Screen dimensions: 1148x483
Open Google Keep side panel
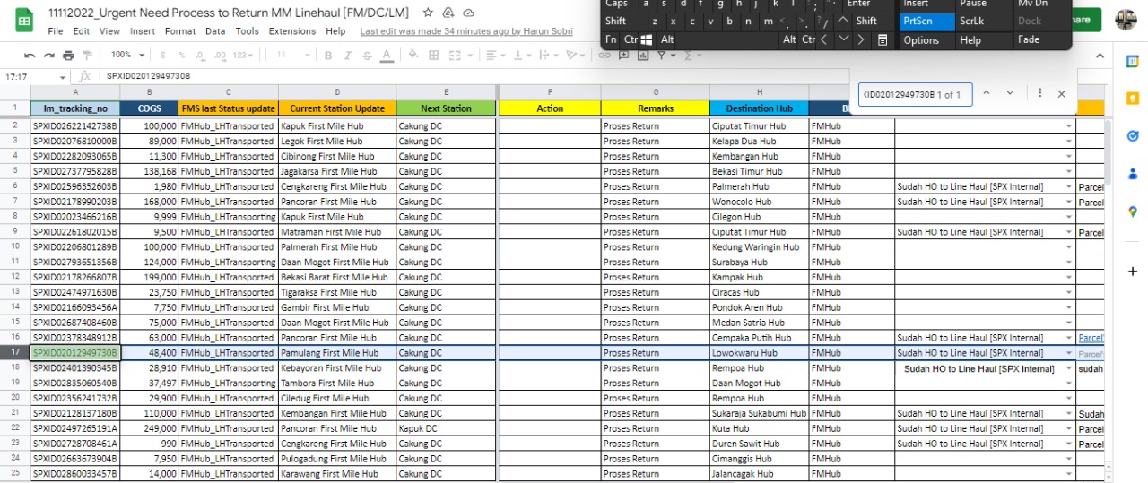pyautogui.click(x=1133, y=98)
